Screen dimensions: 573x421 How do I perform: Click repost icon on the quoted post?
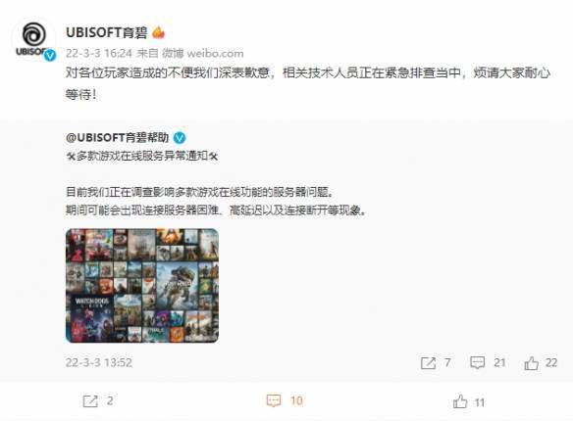428,362
